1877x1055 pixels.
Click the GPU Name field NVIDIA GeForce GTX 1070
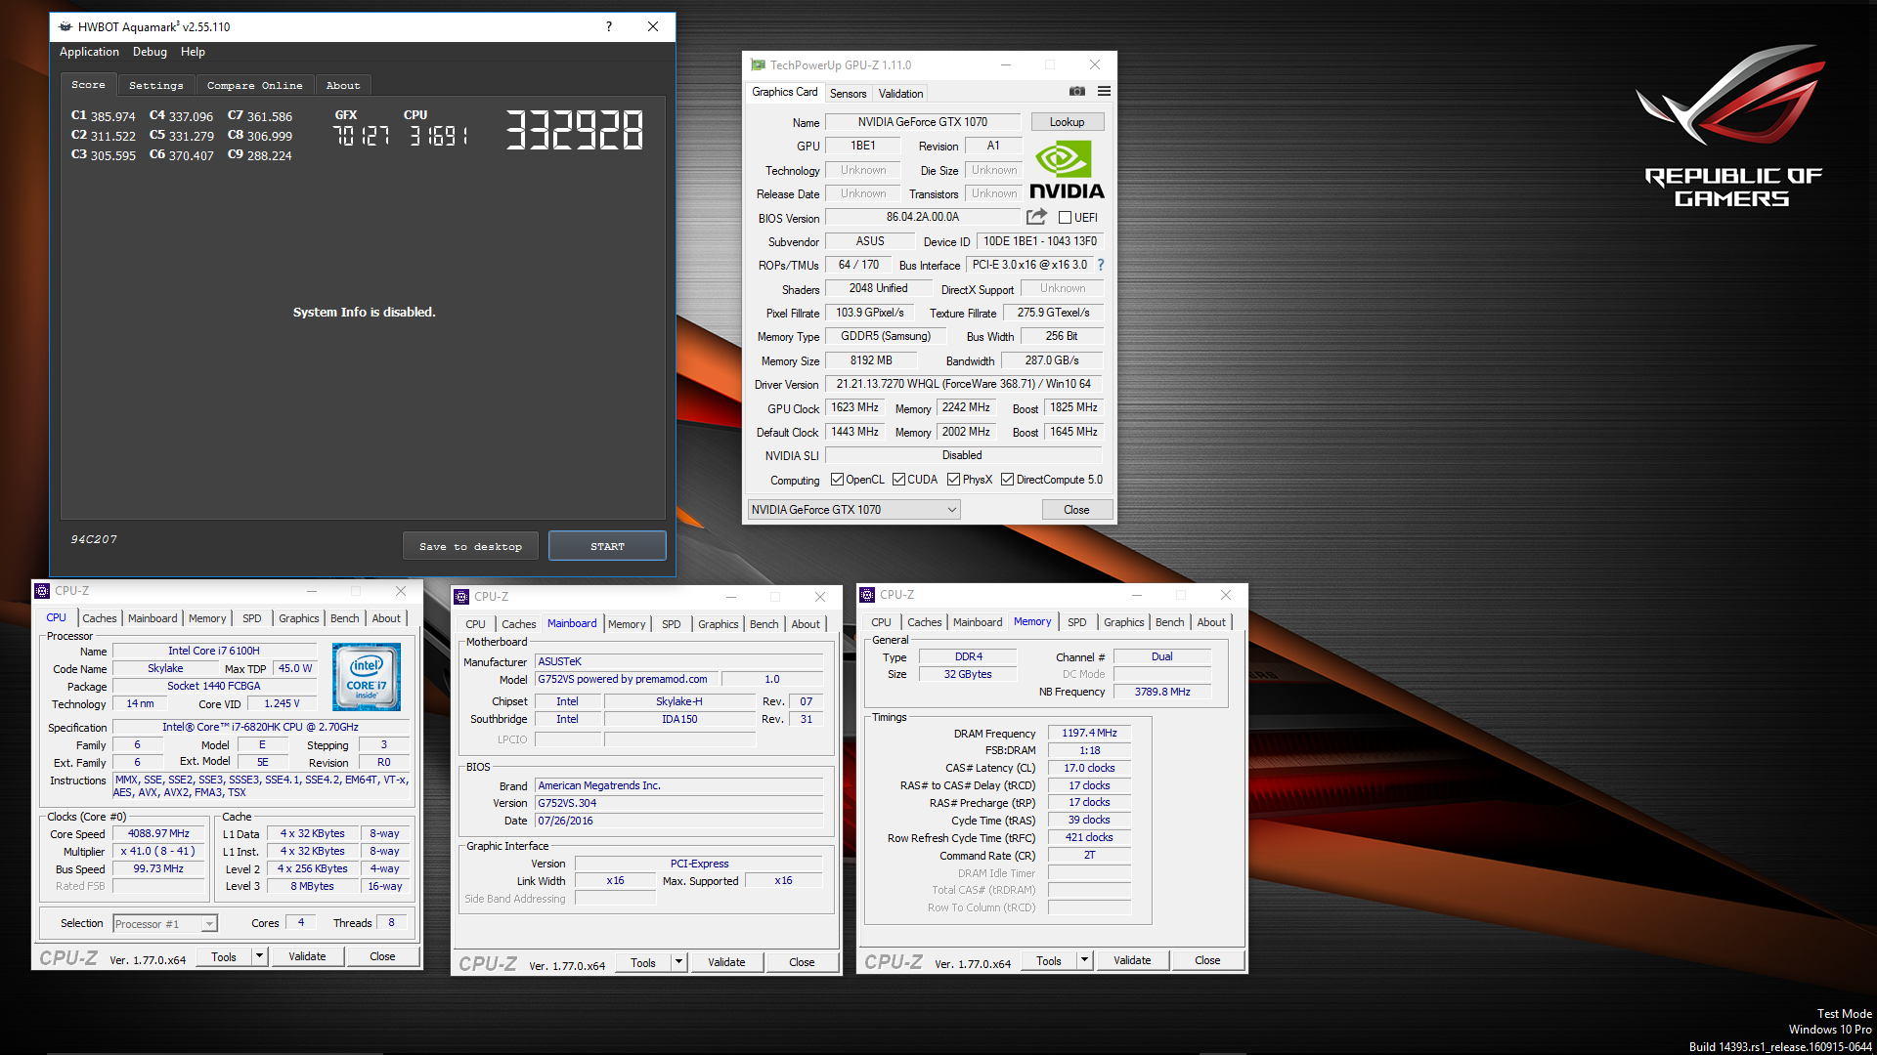(x=923, y=122)
